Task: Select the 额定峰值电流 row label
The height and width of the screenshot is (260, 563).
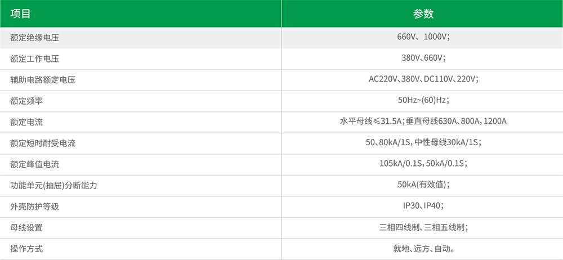Action: pyautogui.click(x=35, y=164)
